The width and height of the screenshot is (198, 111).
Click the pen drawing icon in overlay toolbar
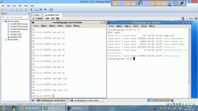pyautogui.click(x=170, y=3)
